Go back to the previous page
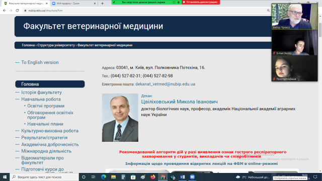The height and width of the screenshot is (181, 322). 5,11
